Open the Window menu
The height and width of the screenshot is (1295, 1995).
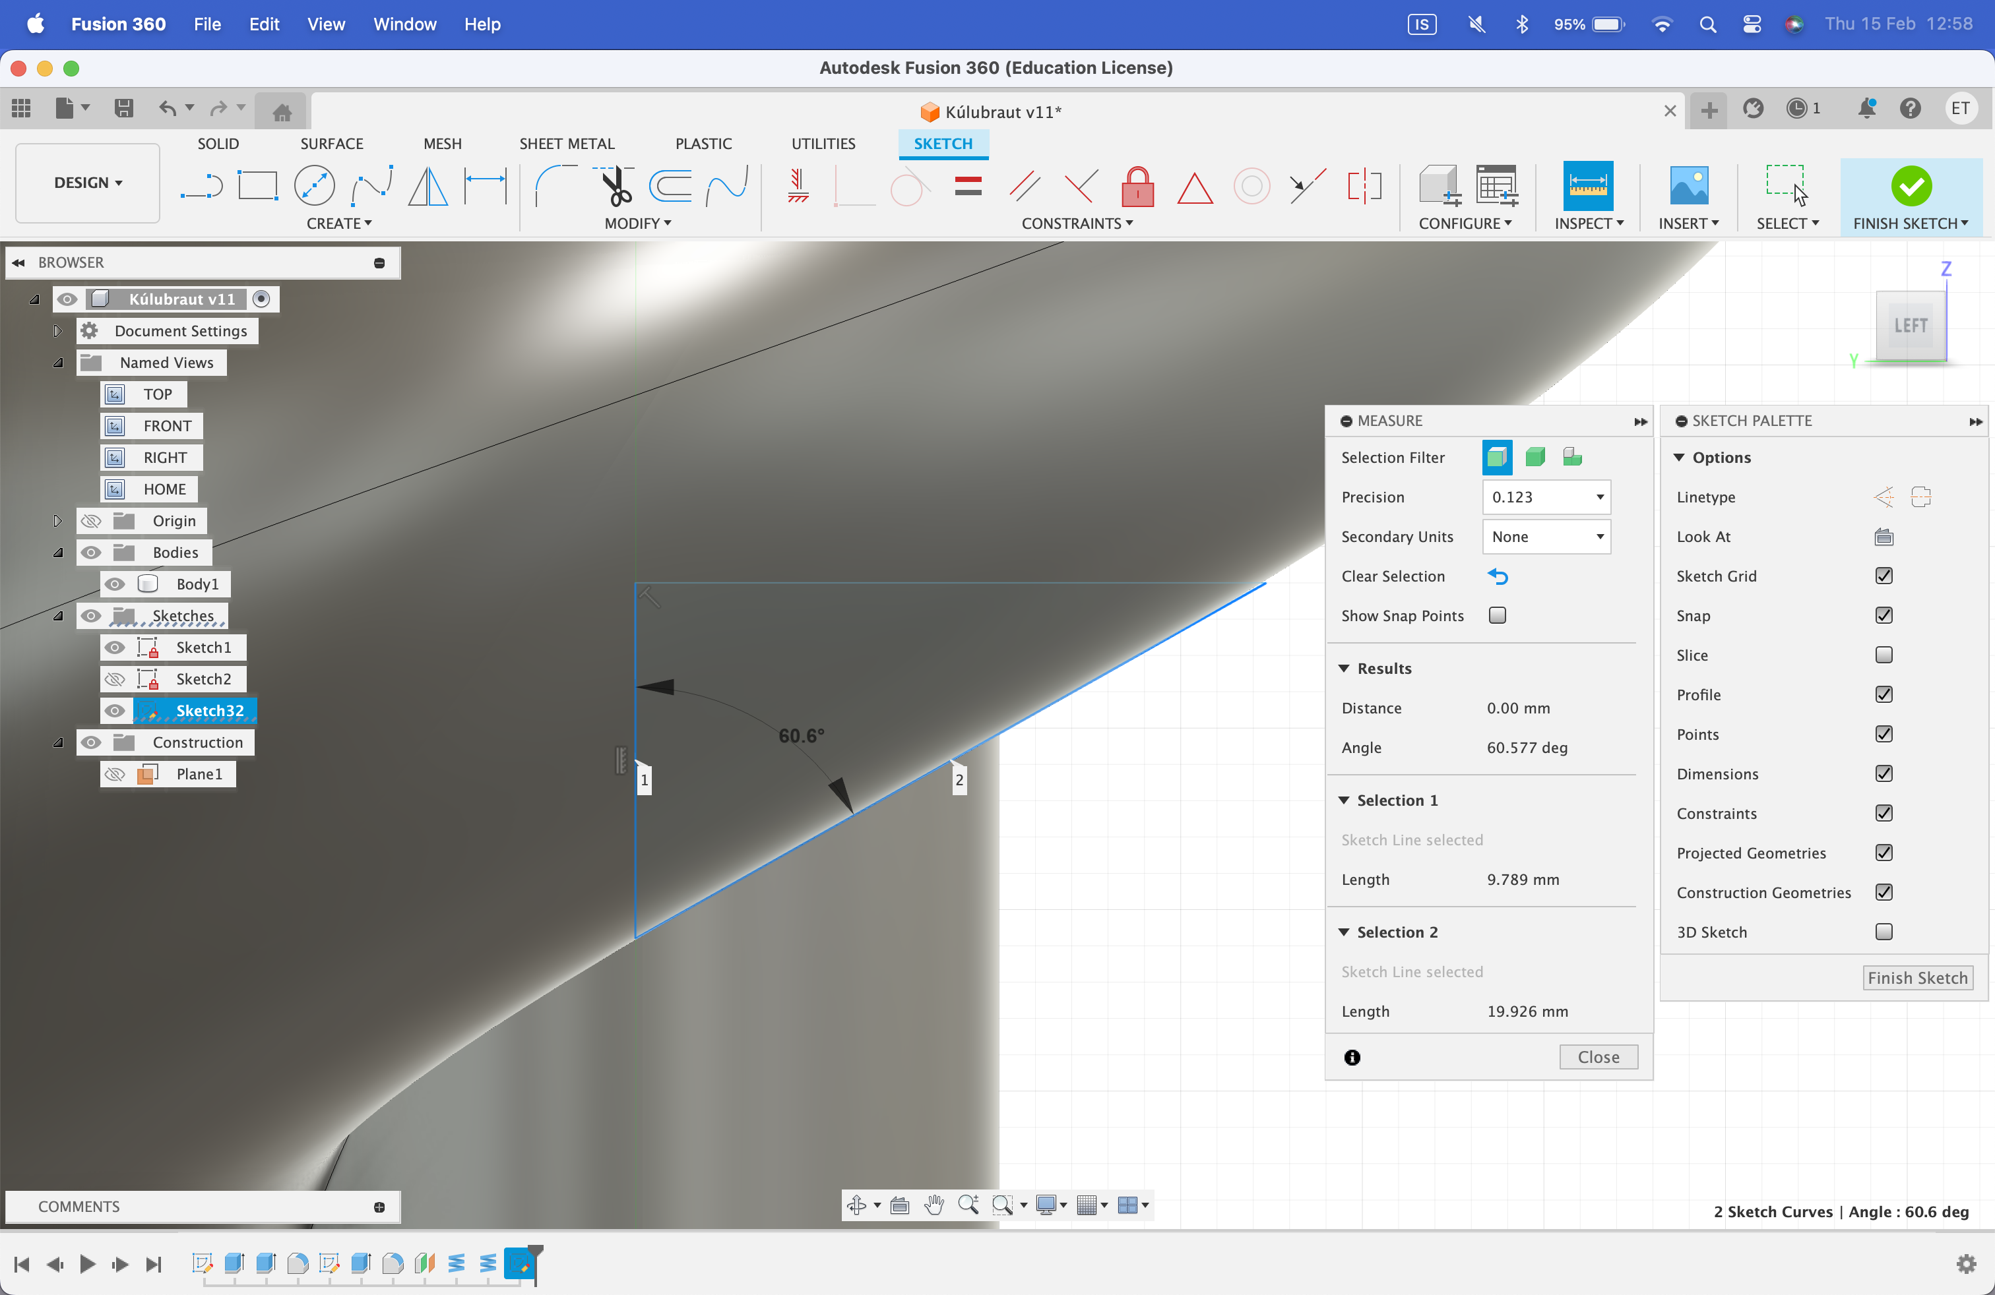point(405,24)
